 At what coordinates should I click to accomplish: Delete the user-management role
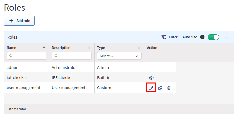point(169,88)
